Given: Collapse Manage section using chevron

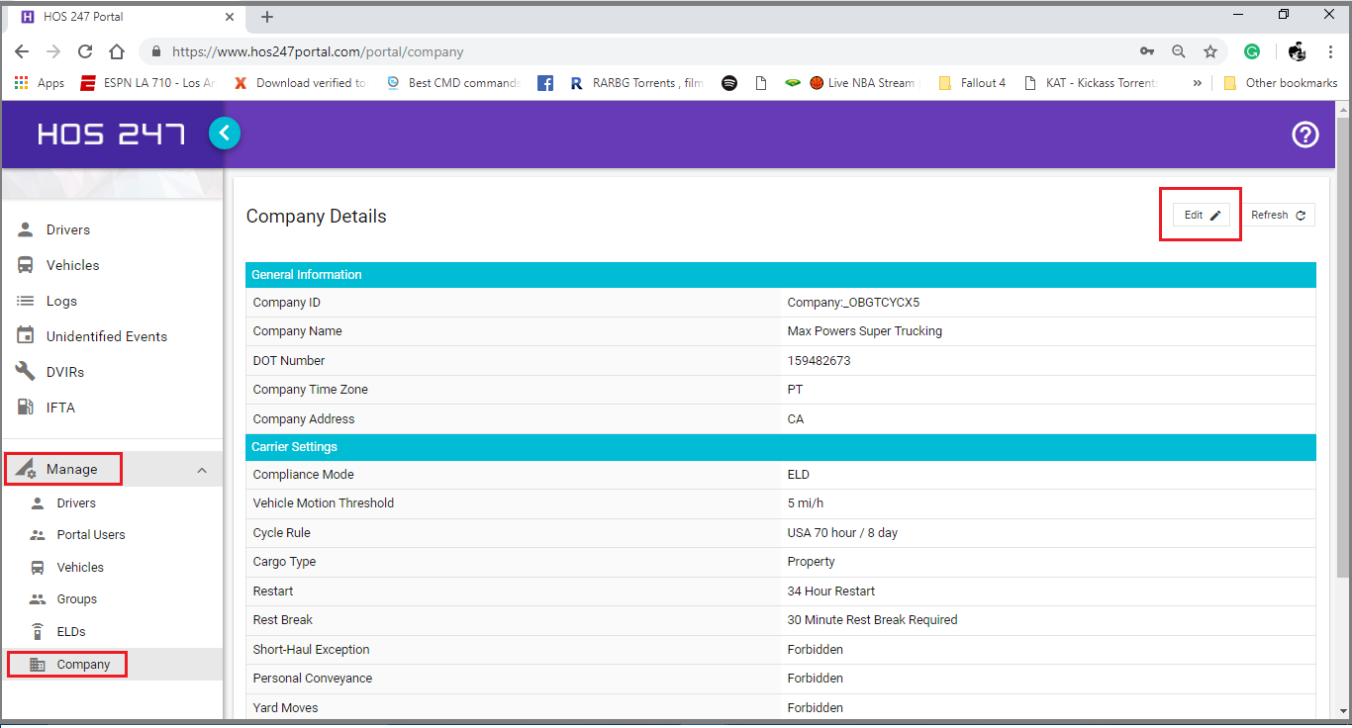Looking at the screenshot, I should click(202, 470).
